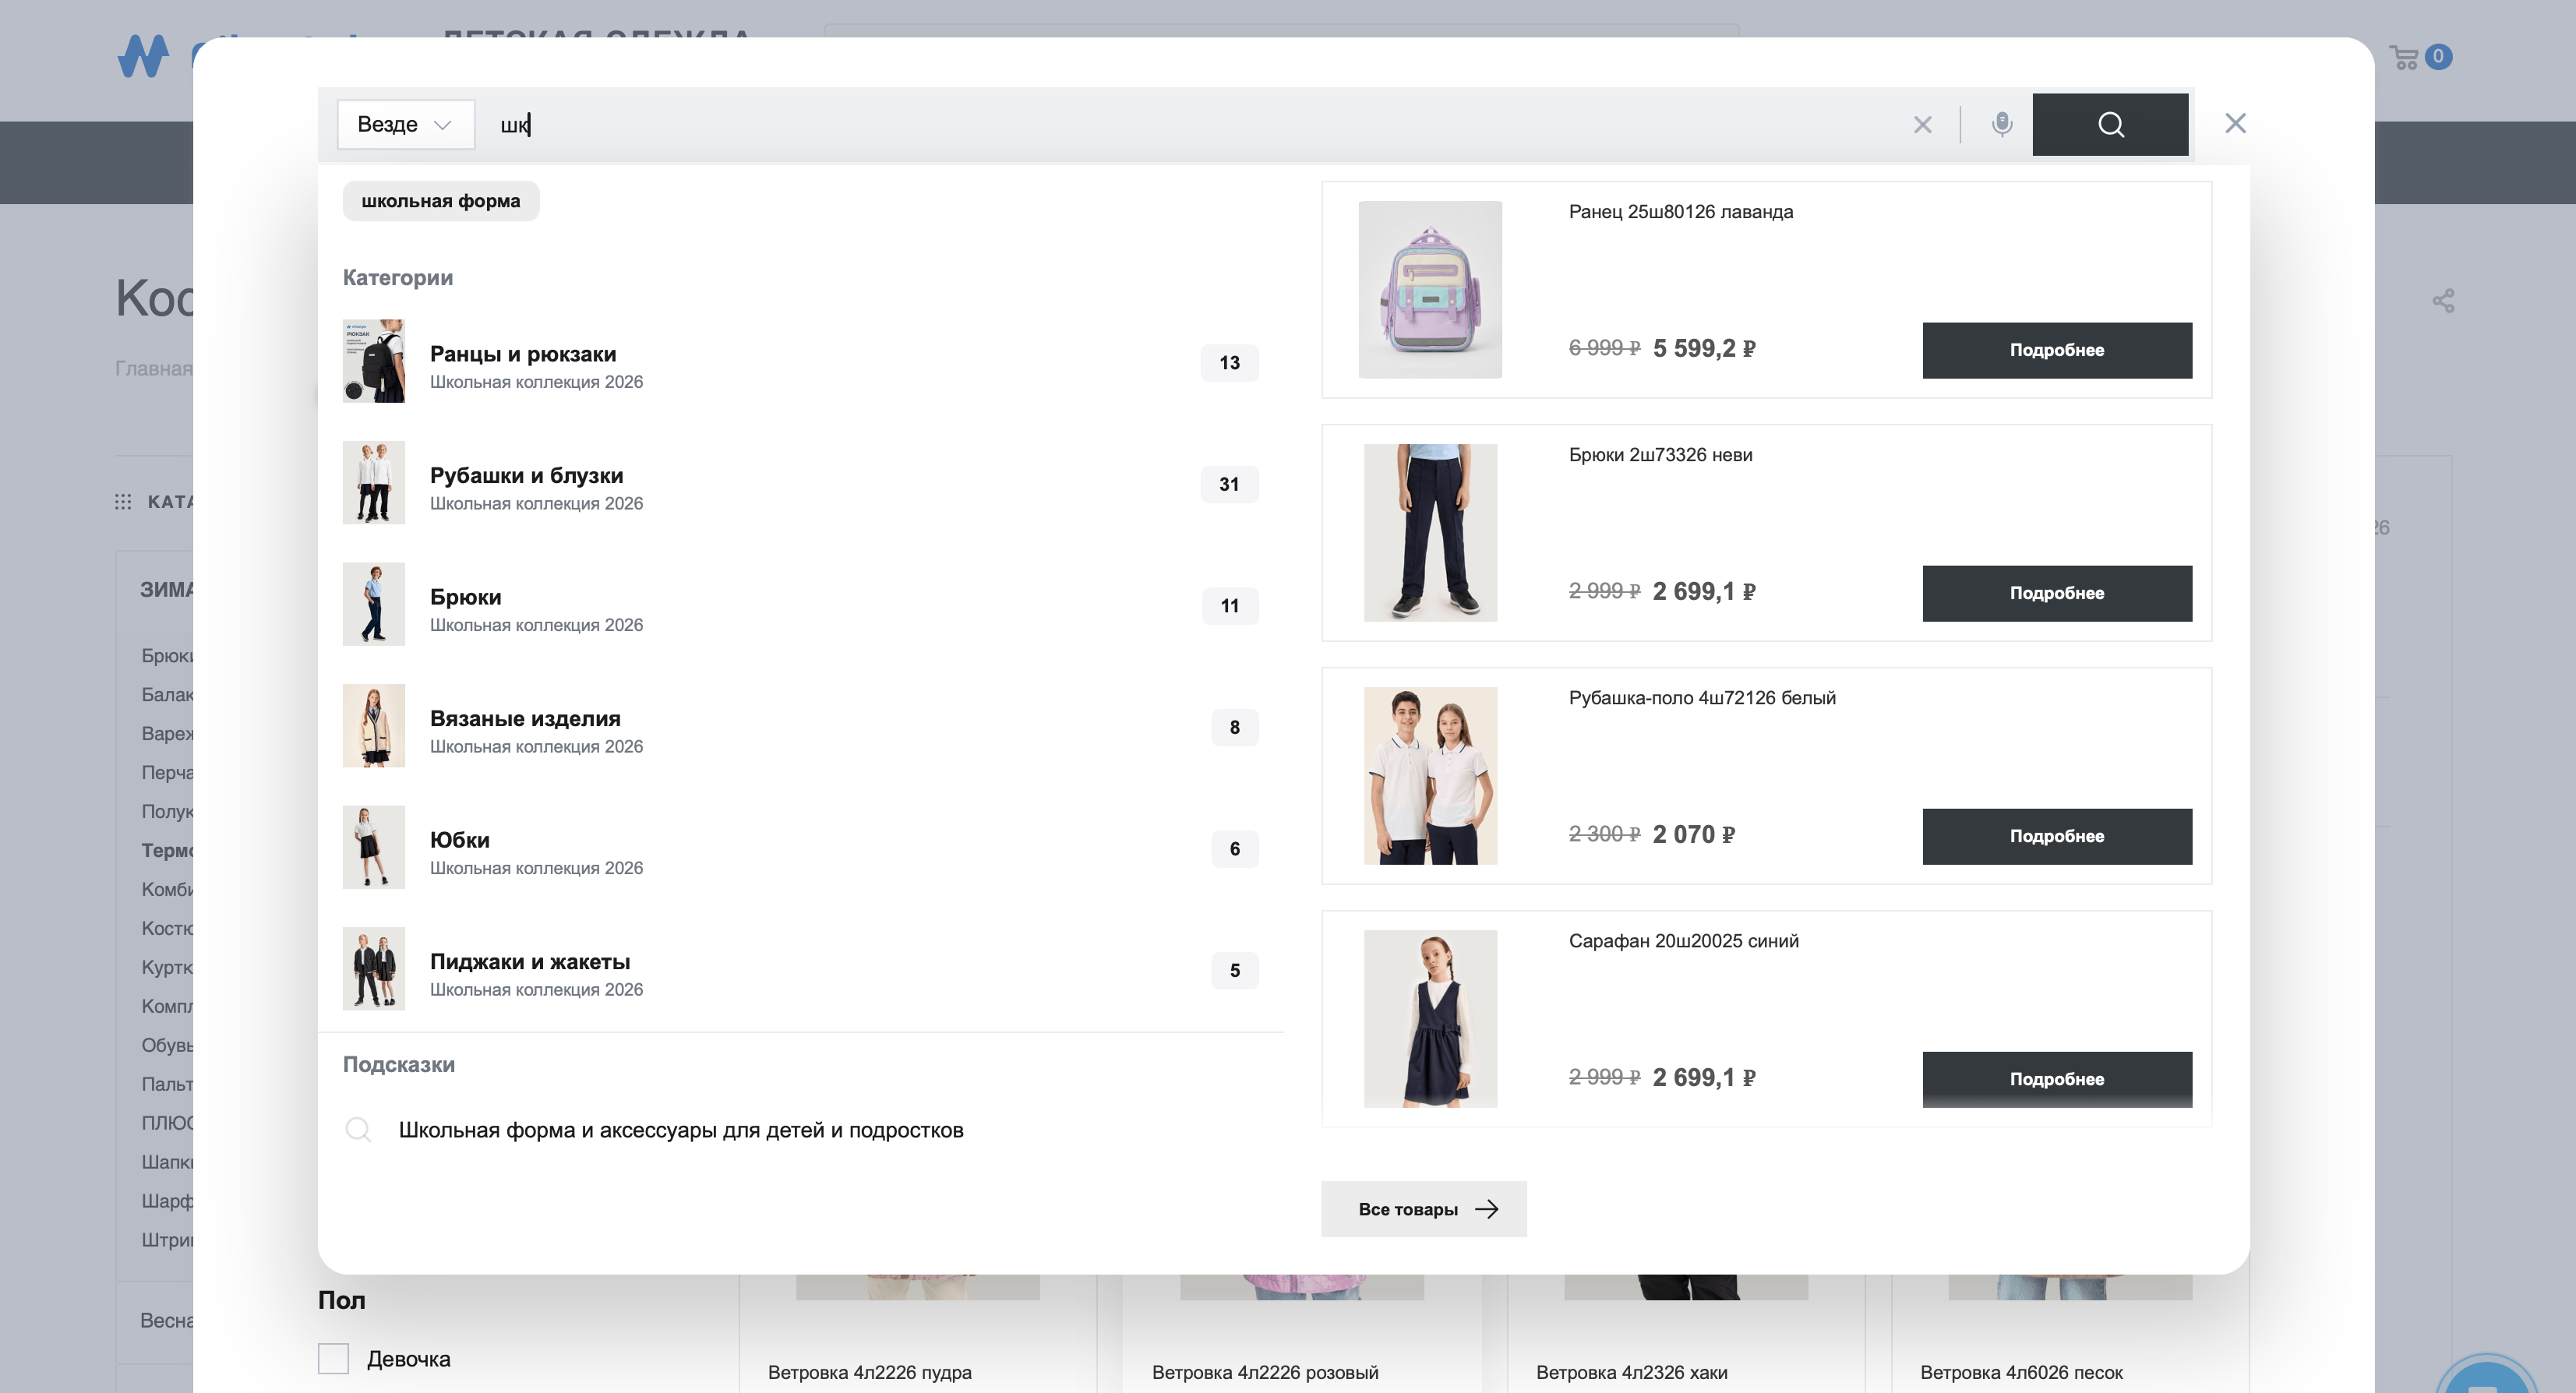Open Ранец 25ш80126 лаванда product title
This screenshot has height=1393, width=2576.
coord(1680,212)
